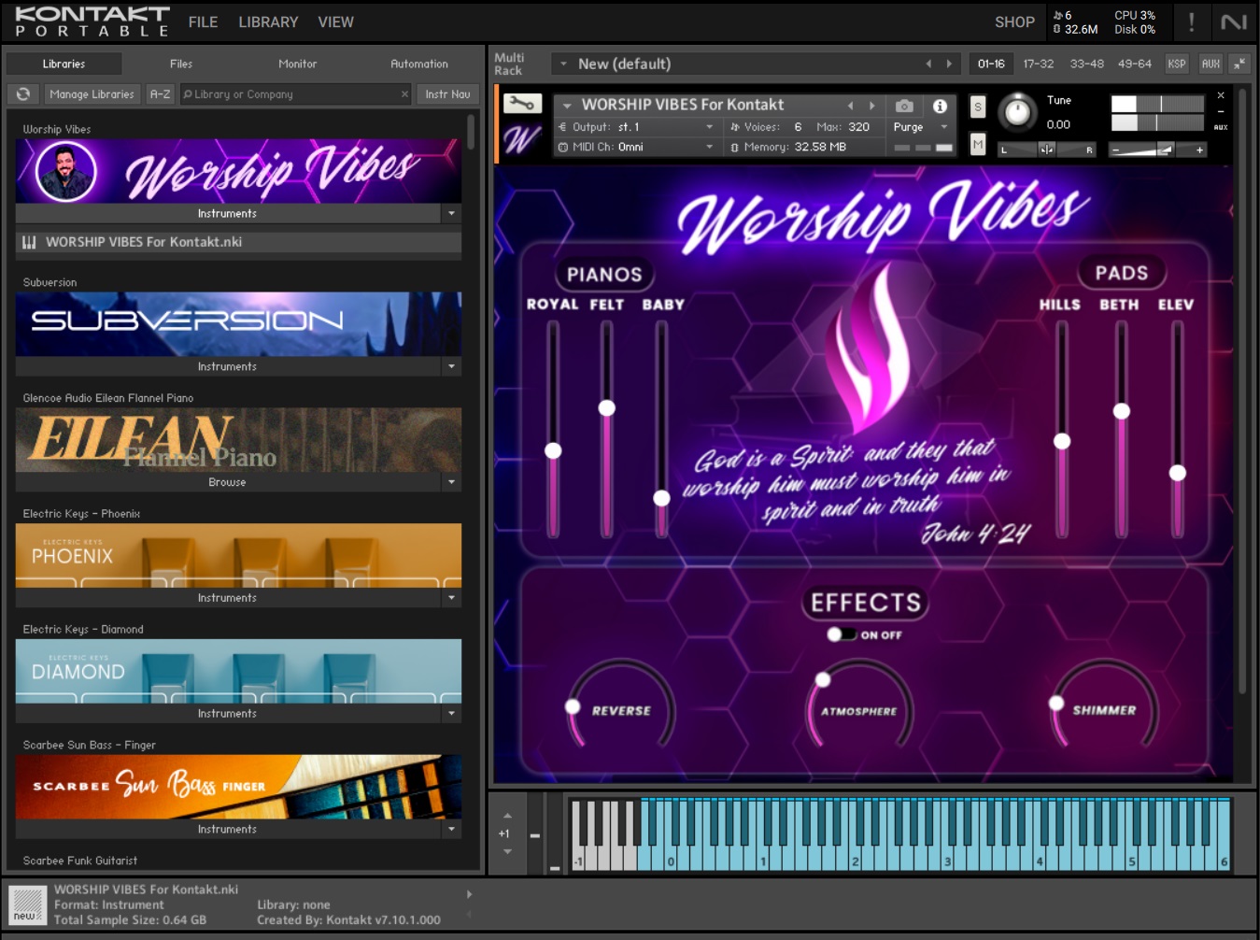1260x940 pixels.
Task: Expand the Subversion Instruments dropdown arrow
Action: [452, 366]
